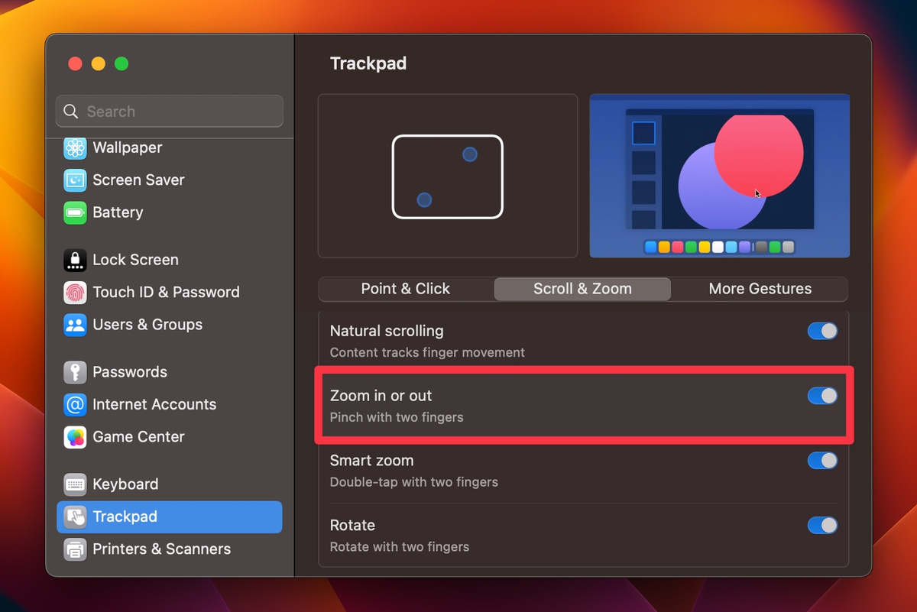Disable the Rotate gesture
This screenshot has width=917, height=612.
[822, 525]
